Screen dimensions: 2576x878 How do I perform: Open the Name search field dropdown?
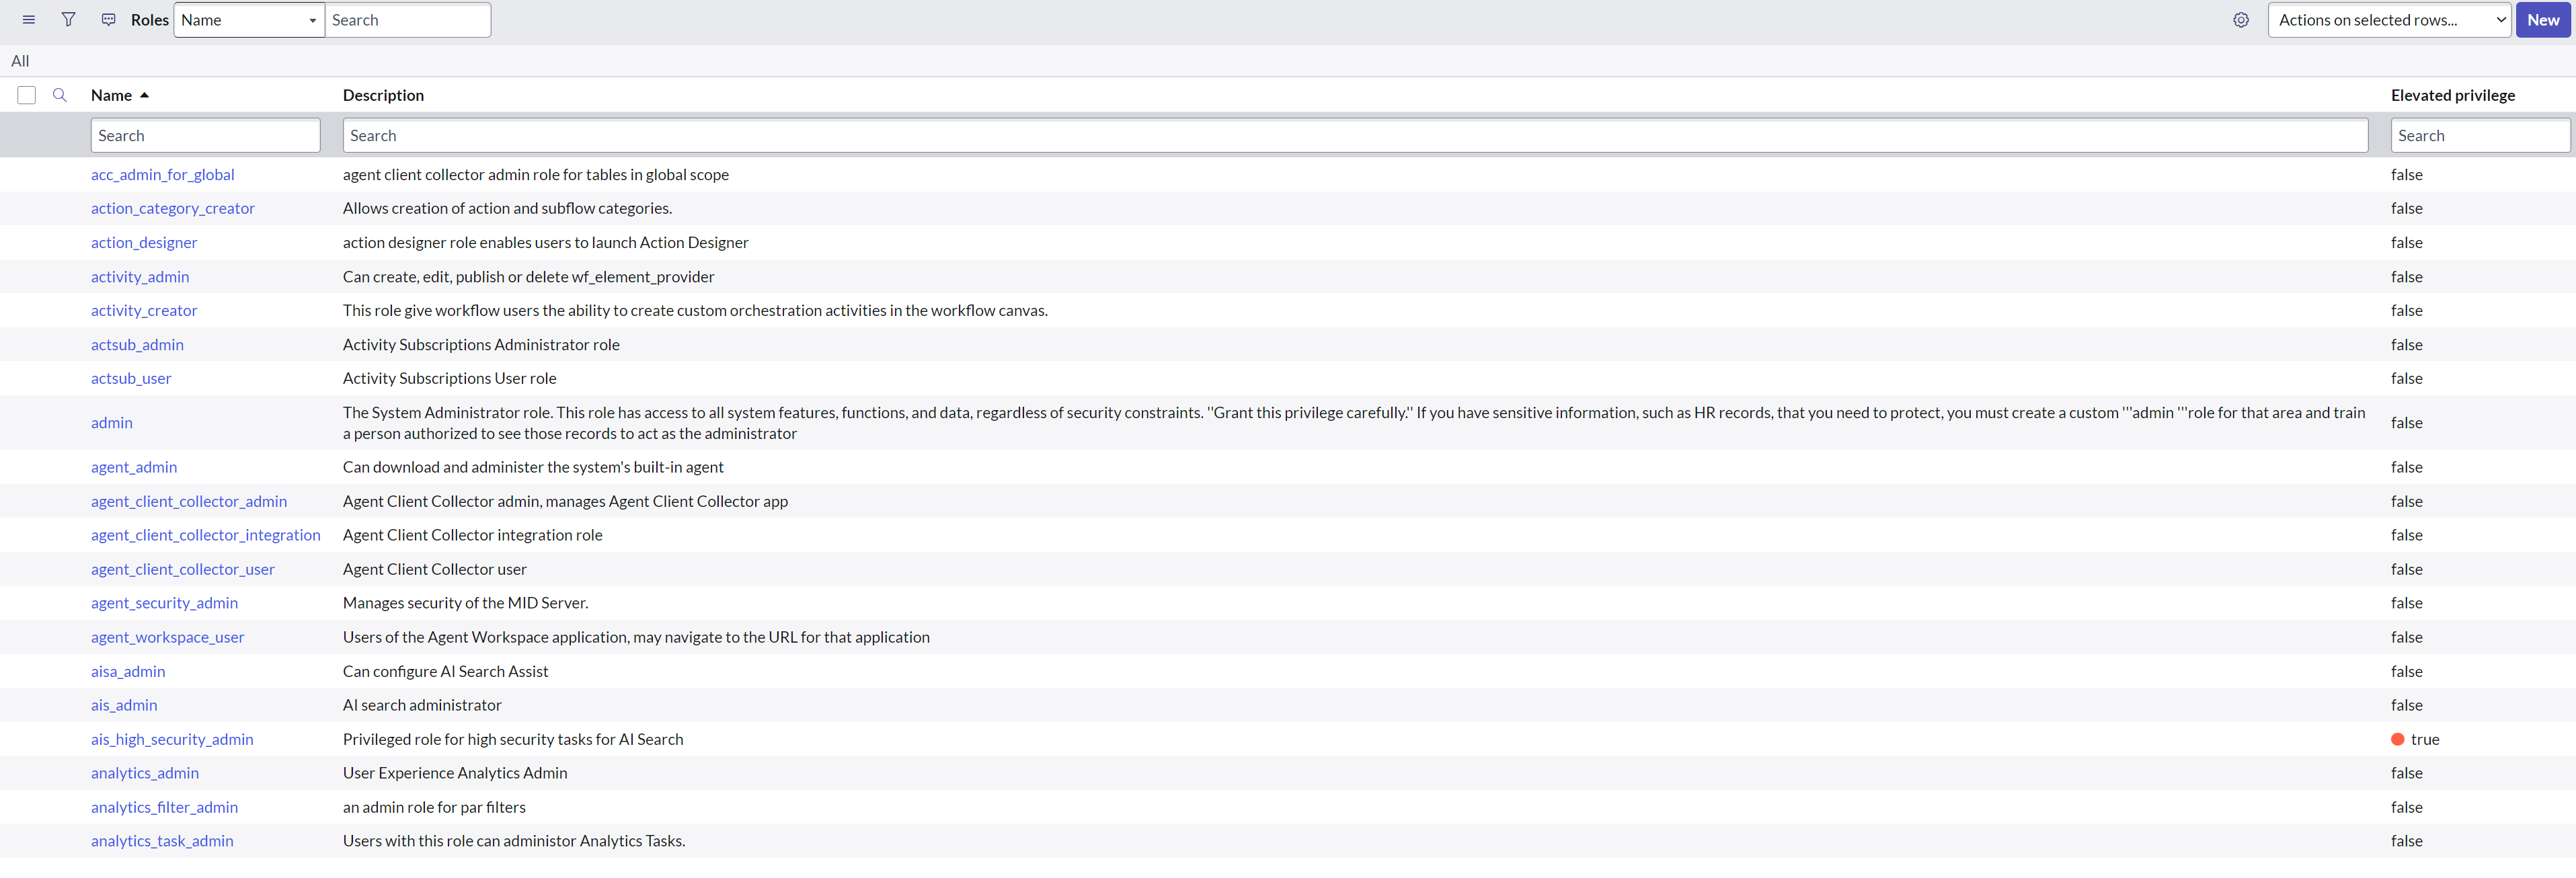click(x=249, y=20)
